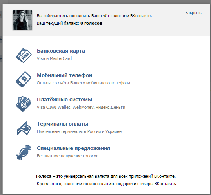
Task: Click the Visa bank card icon
Action: pos(24,55)
